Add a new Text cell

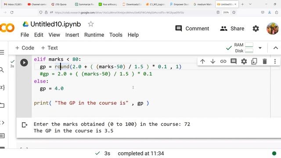tap(50, 48)
